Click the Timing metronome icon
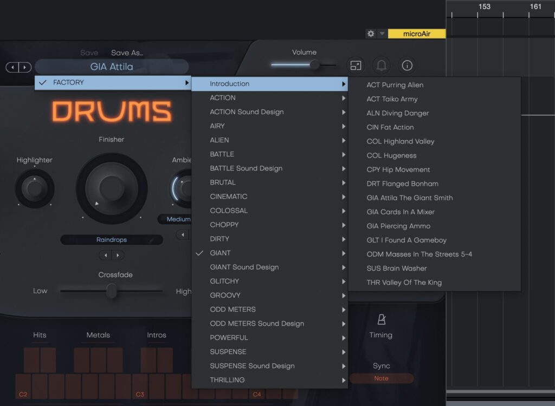 point(381,319)
